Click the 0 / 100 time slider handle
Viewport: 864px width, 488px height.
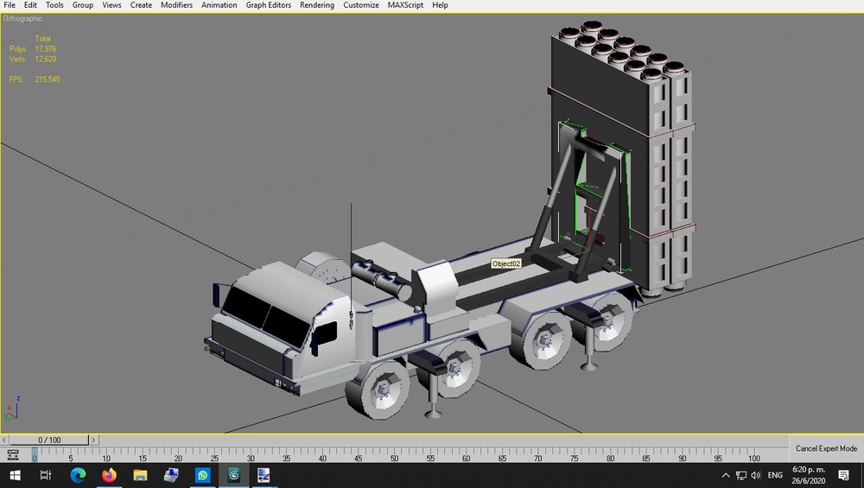pos(49,440)
